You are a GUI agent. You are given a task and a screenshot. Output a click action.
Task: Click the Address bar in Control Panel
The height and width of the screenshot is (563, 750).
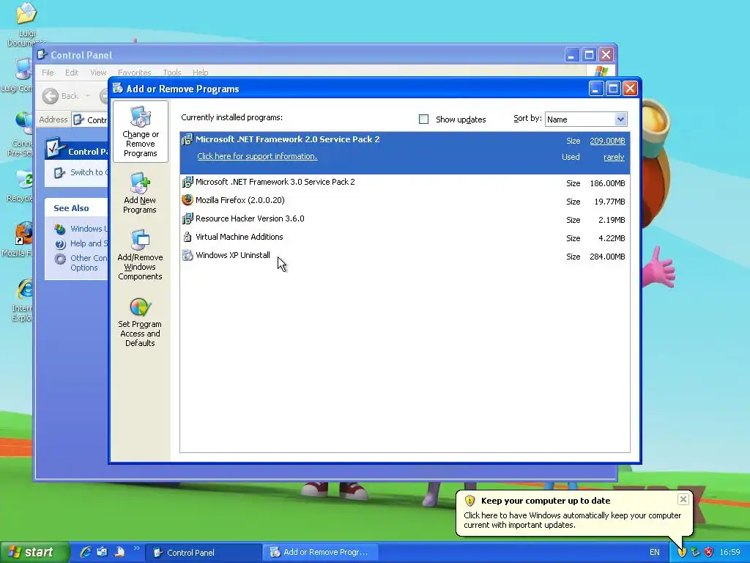(90, 119)
